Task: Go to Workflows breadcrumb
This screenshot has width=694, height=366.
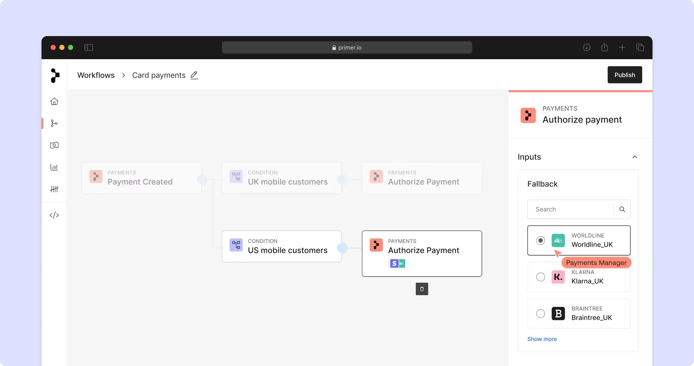Action: tap(96, 75)
